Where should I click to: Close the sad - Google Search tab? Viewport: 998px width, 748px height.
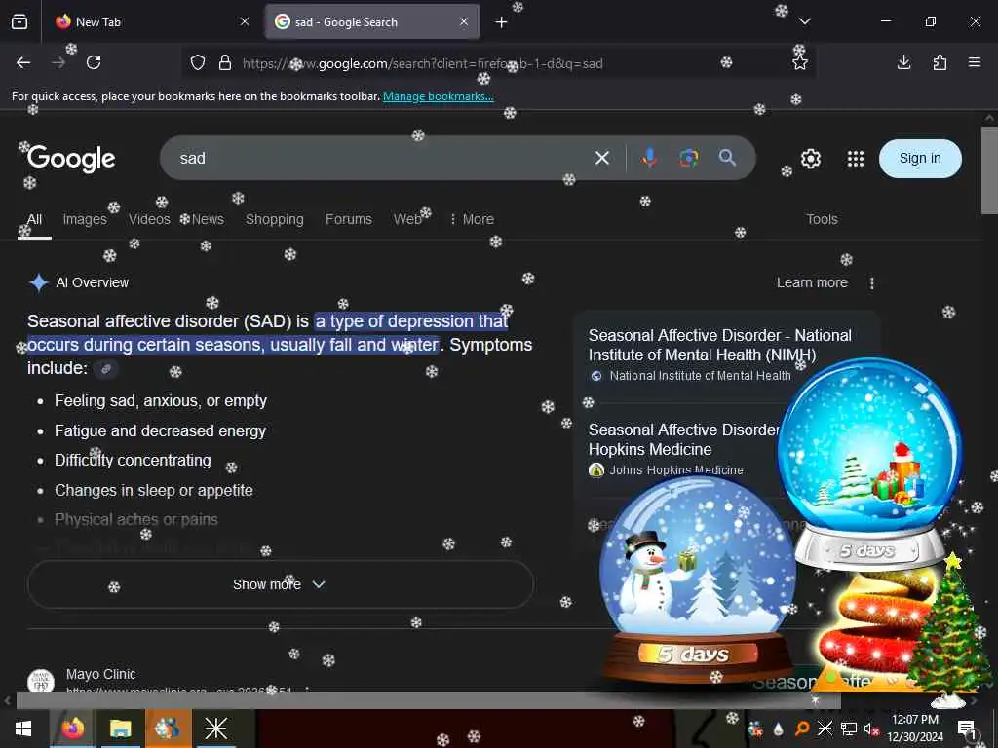coord(464,22)
